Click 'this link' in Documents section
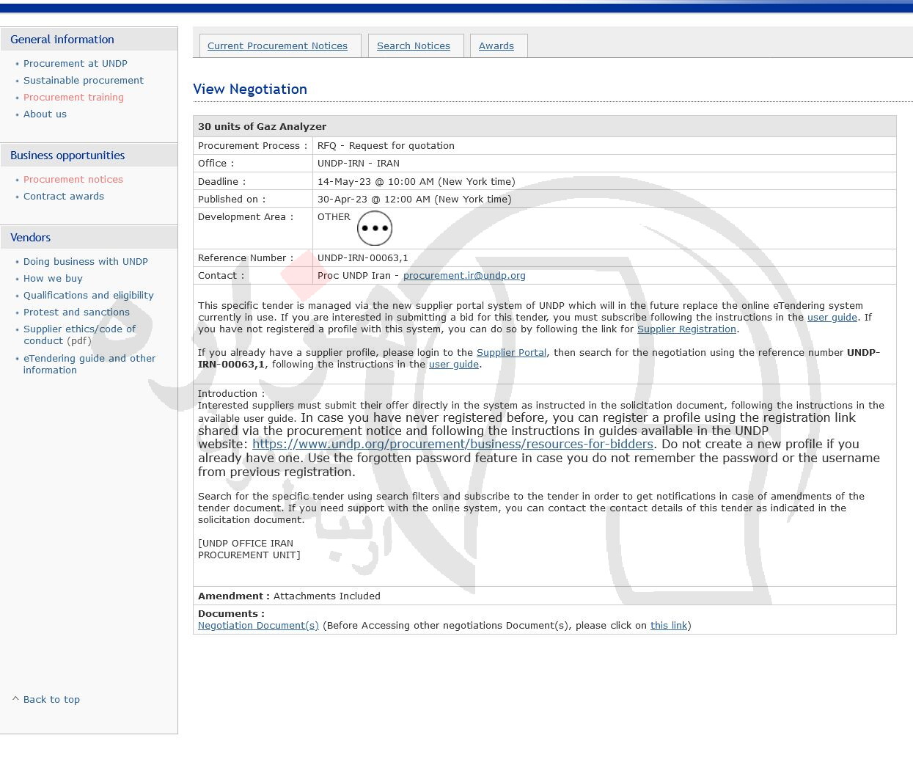The height and width of the screenshot is (782, 913). pyautogui.click(x=668, y=626)
